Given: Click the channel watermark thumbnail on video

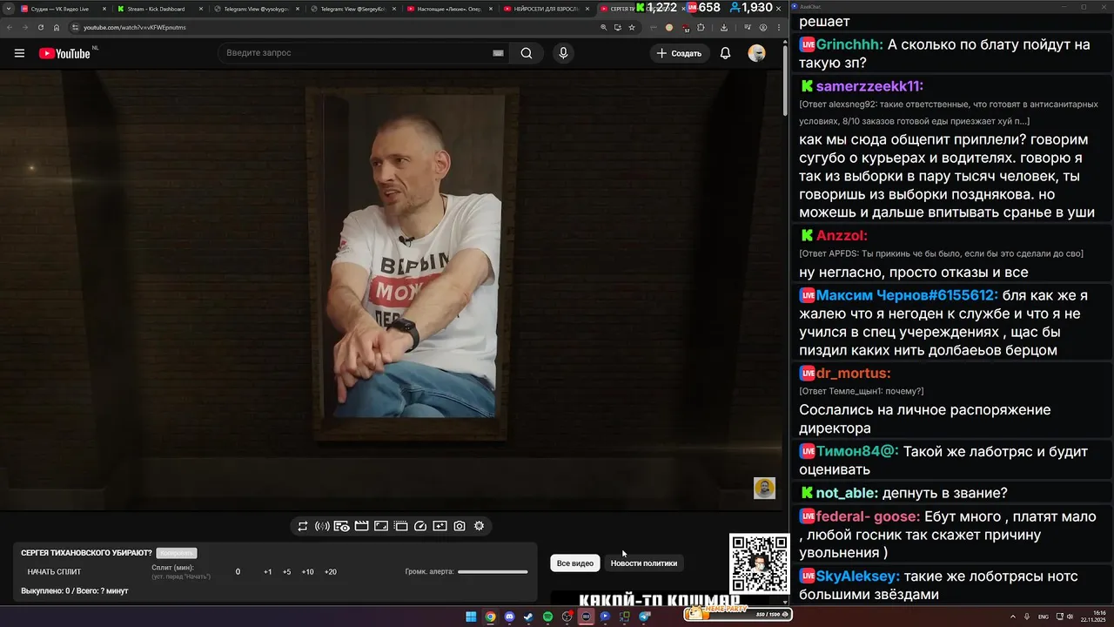Looking at the screenshot, I should [x=764, y=488].
